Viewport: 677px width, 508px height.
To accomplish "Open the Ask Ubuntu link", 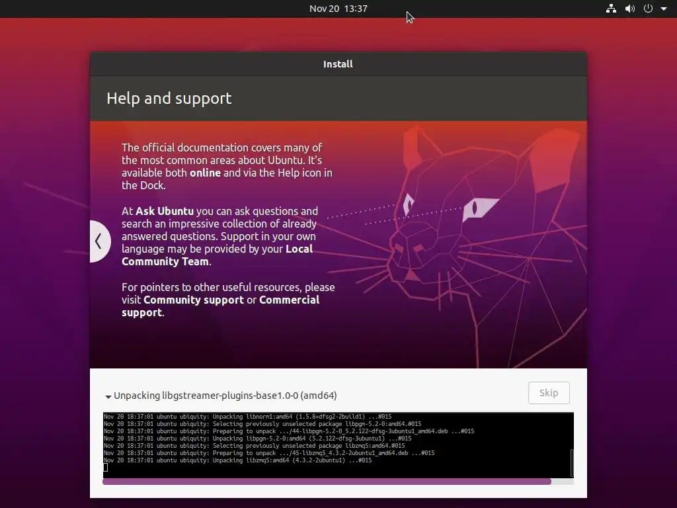I will point(165,211).
